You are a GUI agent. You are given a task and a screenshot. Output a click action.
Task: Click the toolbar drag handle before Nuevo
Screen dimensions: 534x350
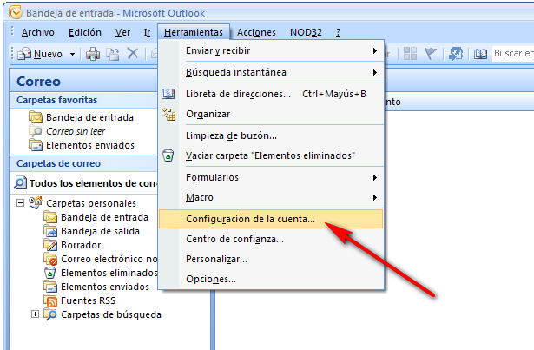click(12, 54)
